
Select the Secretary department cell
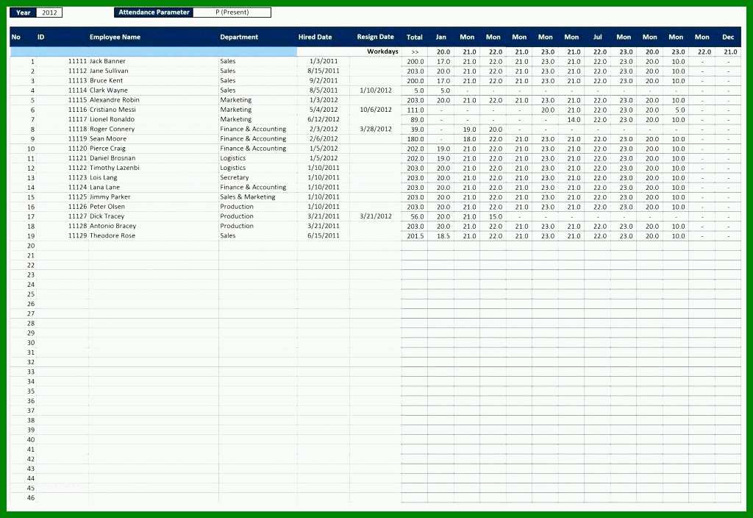[235, 177]
